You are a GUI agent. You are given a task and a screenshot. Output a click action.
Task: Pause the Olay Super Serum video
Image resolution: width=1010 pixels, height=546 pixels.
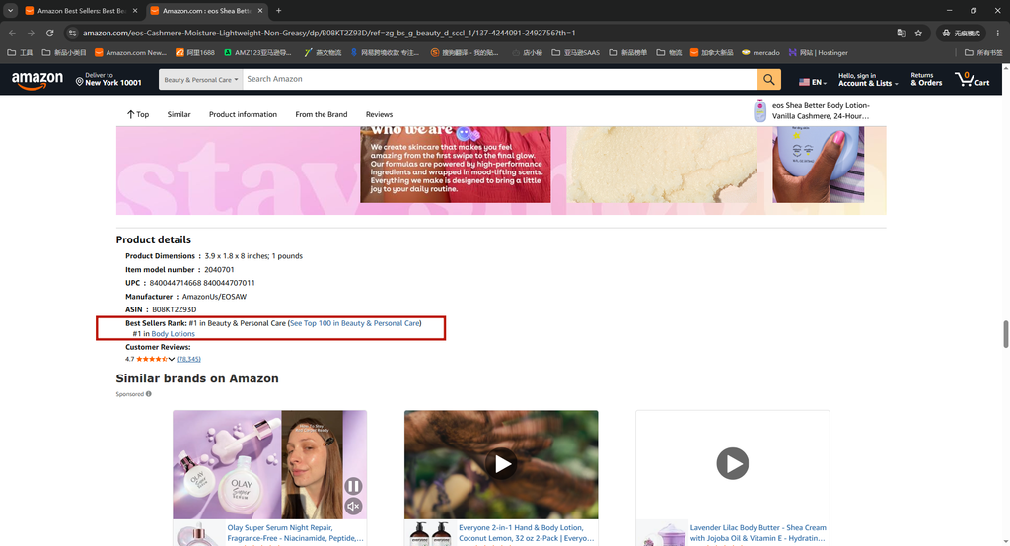[353, 486]
